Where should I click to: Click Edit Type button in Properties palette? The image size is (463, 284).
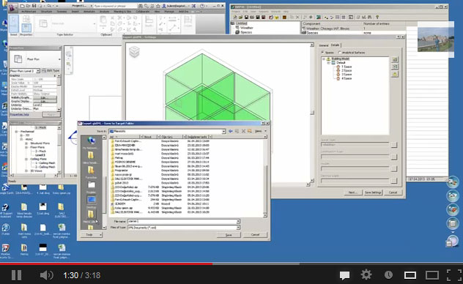click(x=51, y=71)
